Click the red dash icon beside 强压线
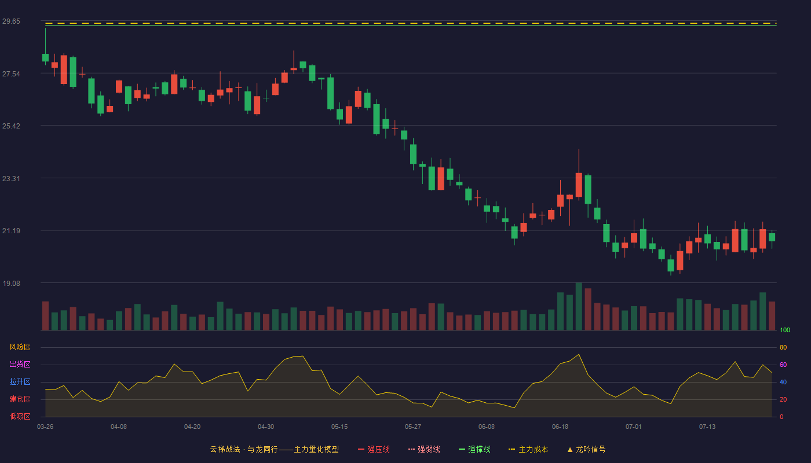The image size is (811, 463). [x=361, y=449]
